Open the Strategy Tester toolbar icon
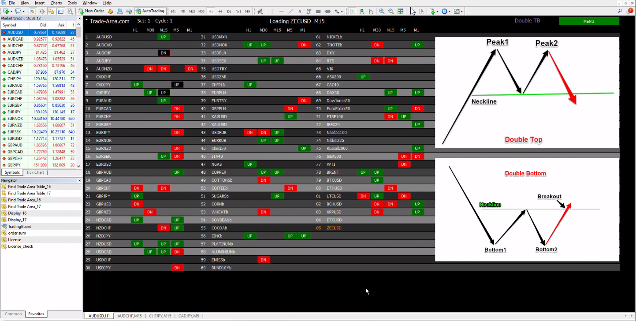The width and height of the screenshot is (636, 321). pos(70,11)
